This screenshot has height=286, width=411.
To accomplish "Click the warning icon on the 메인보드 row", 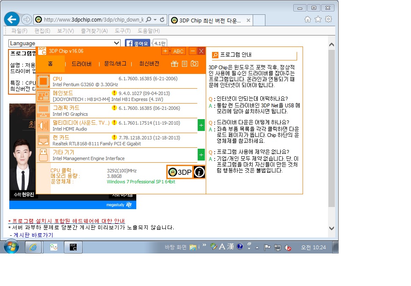I will coord(114,93).
